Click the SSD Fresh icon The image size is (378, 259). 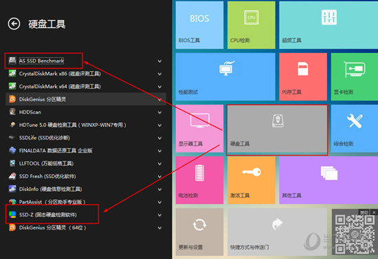12,176
